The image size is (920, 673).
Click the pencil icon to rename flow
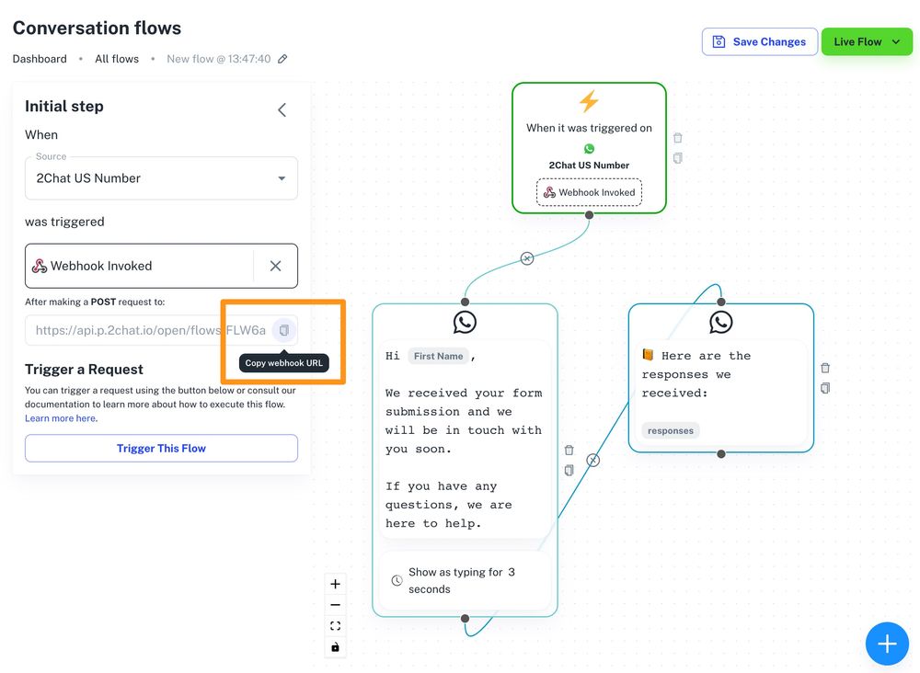click(x=282, y=59)
